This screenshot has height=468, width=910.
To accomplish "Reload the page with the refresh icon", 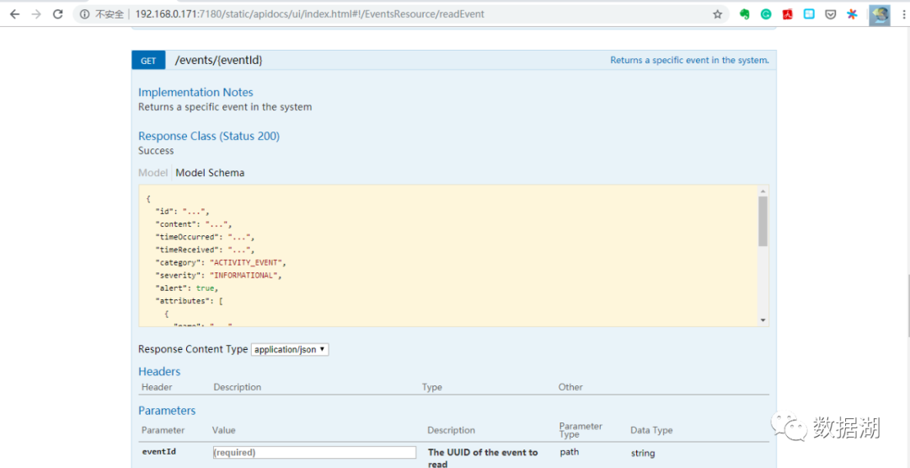I will point(57,14).
